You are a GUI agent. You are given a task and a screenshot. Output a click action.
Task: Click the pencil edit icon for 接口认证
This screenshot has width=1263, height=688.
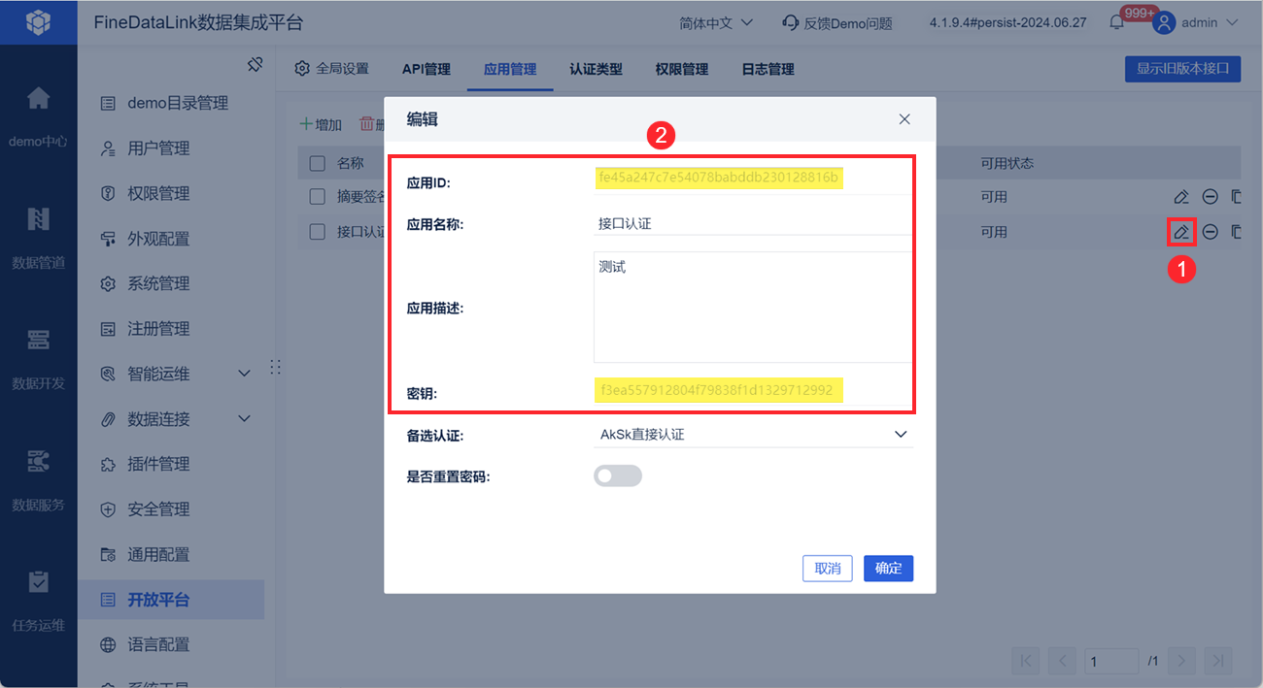click(1180, 232)
